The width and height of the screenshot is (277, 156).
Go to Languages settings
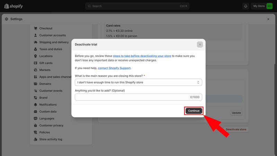pos(47,118)
